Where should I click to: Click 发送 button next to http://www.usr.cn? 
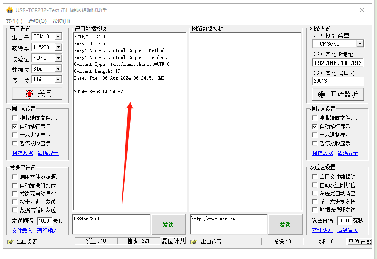[285, 225]
